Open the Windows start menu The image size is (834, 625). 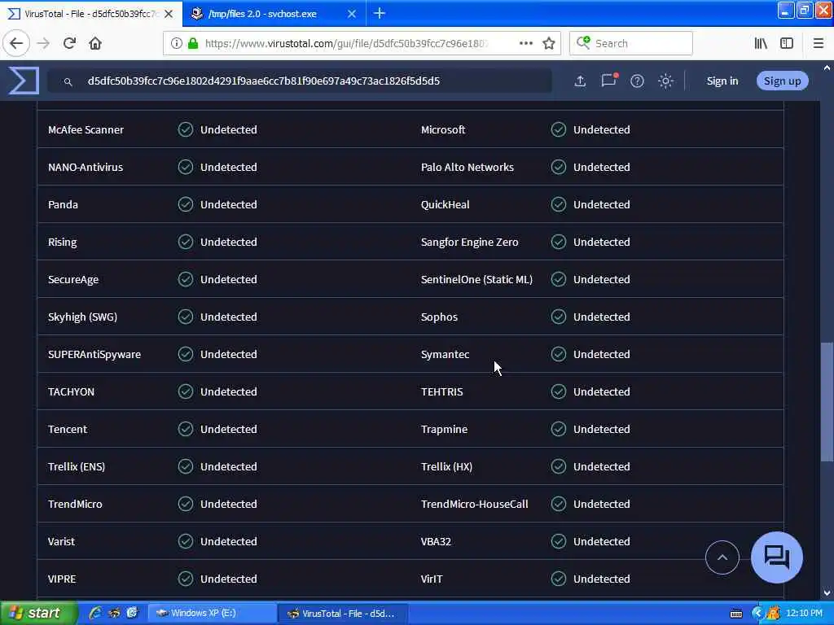click(x=38, y=613)
